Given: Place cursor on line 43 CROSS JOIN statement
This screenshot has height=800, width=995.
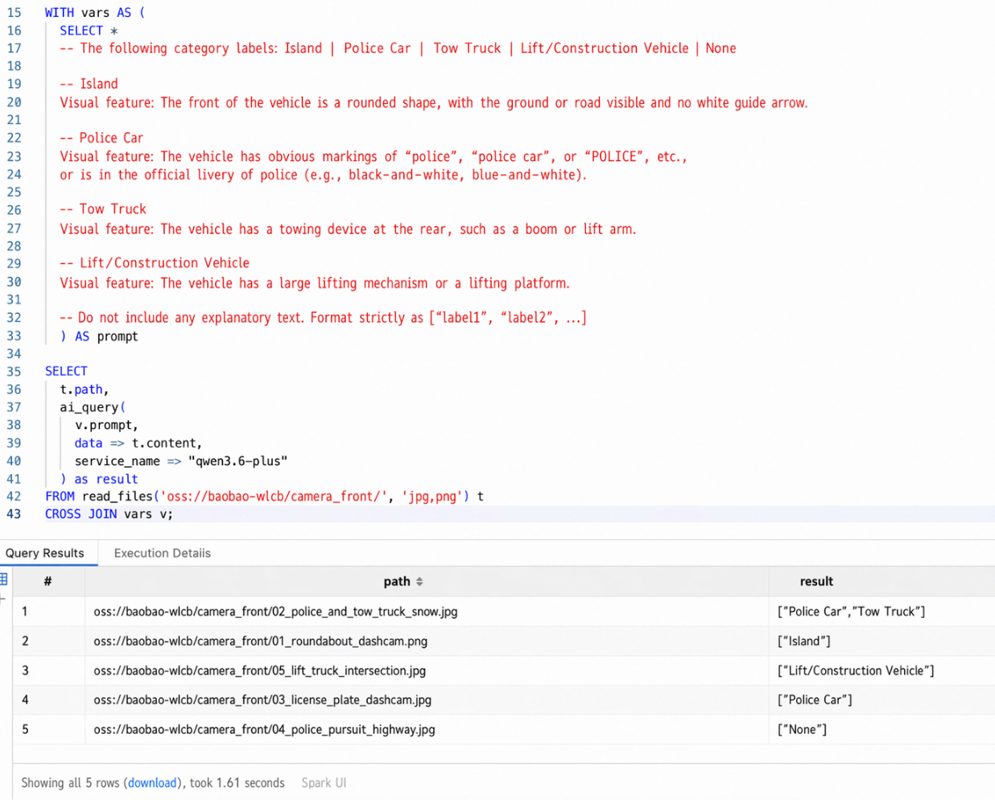Looking at the screenshot, I should click(109, 513).
